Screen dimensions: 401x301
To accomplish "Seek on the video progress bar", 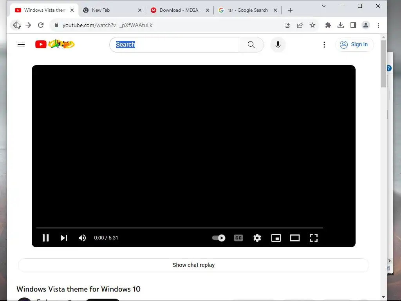I will pos(180,228).
